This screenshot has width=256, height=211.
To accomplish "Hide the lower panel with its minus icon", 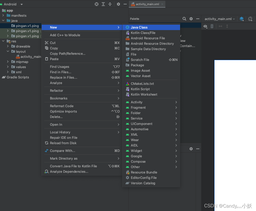I will point(198,149).
